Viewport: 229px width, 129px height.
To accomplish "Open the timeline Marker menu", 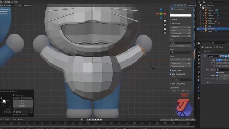I will (20, 120).
